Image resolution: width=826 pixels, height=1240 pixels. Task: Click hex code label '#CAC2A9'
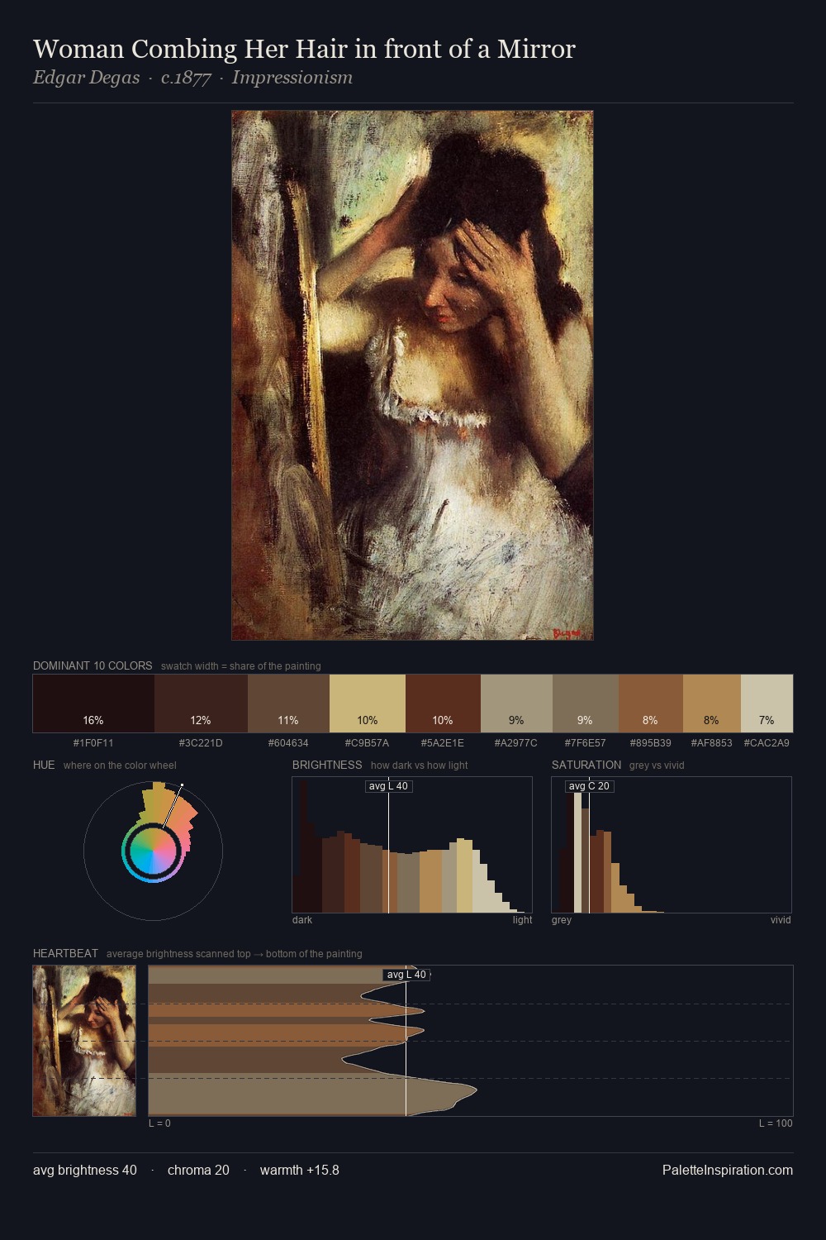pos(767,742)
